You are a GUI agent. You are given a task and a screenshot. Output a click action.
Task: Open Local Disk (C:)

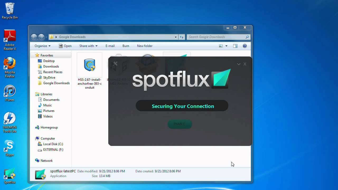53,144
